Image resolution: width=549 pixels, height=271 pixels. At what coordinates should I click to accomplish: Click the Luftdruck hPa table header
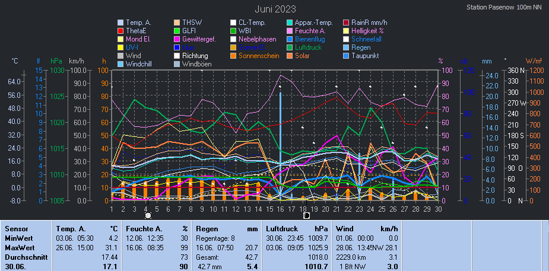click(297, 229)
